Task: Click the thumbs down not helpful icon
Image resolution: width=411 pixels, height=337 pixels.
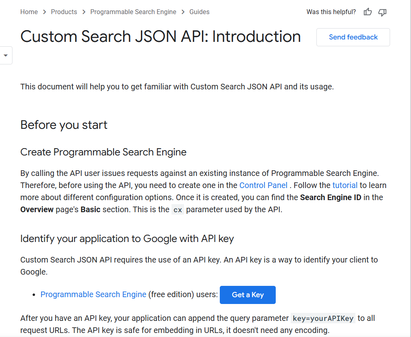Action: pos(382,12)
